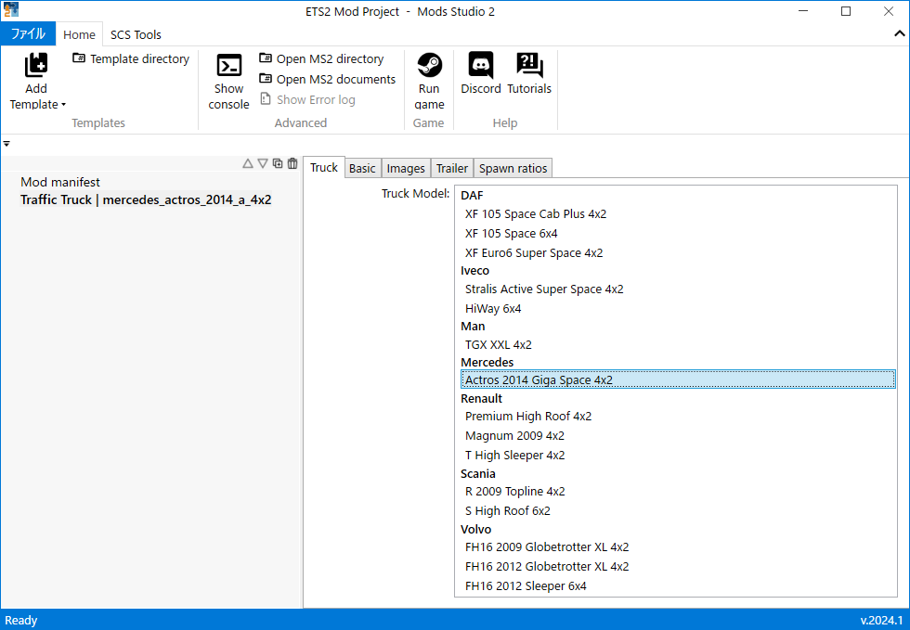Launch game with Run game icon
The width and height of the screenshot is (910, 630).
(x=429, y=66)
